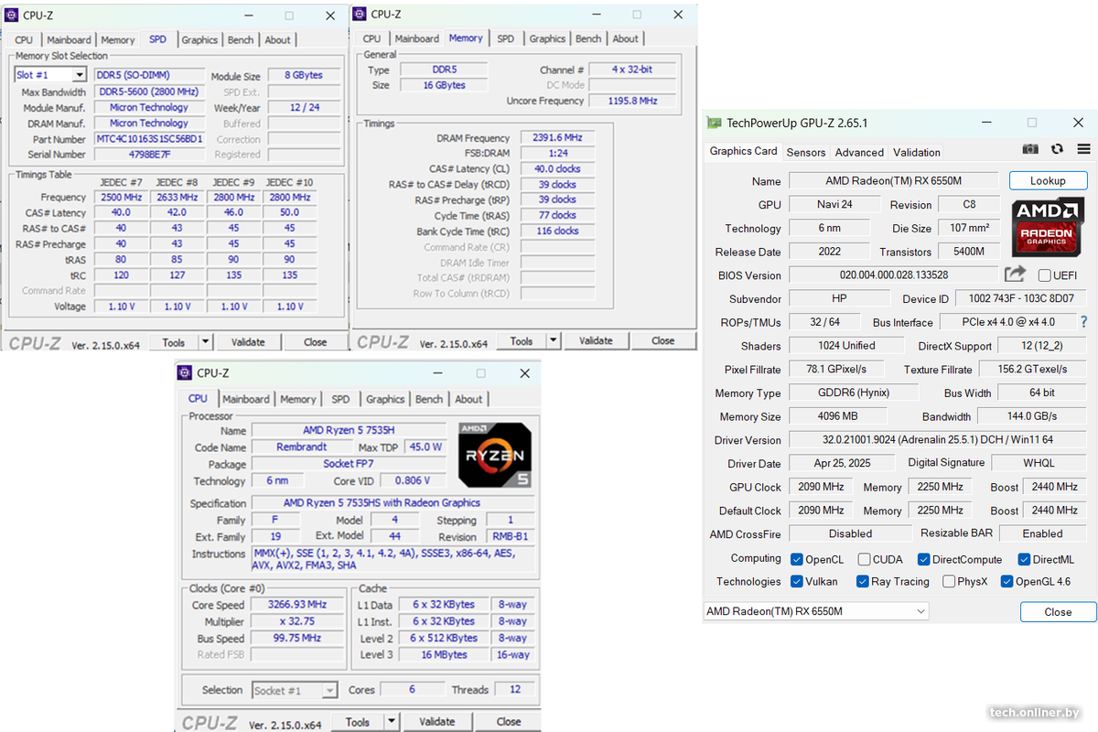This screenshot has height=732, width=1098.
Task: Open Tools dropdown arrow in SPD window
Action: point(205,342)
